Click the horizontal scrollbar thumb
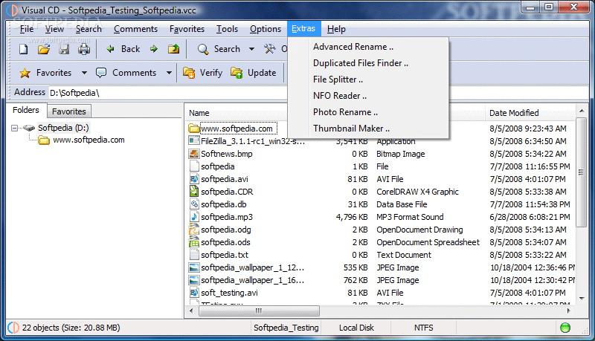This screenshot has width=595, height=341. point(259,311)
